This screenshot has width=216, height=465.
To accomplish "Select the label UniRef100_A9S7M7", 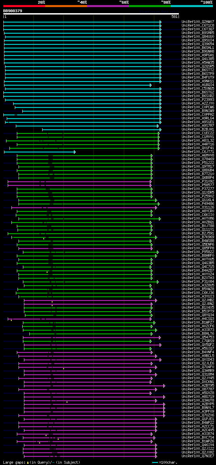I will [x=198, y=126].
